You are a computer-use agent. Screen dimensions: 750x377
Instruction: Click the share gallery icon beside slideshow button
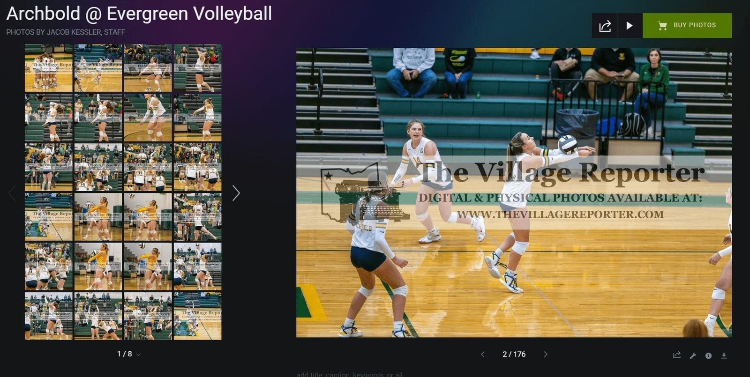605,26
